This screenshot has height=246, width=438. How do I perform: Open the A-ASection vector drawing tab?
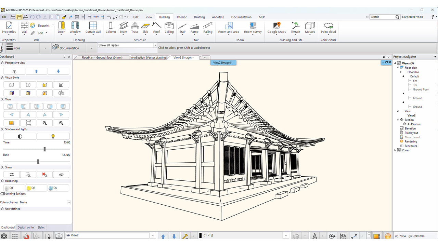(149, 58)
